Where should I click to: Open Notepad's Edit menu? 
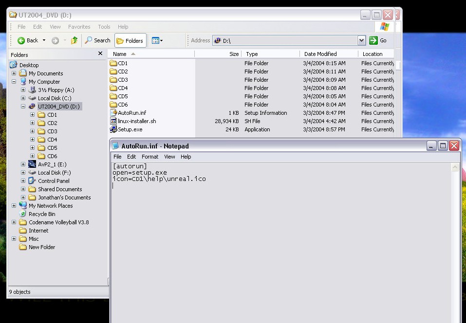[x=131, y=157]
